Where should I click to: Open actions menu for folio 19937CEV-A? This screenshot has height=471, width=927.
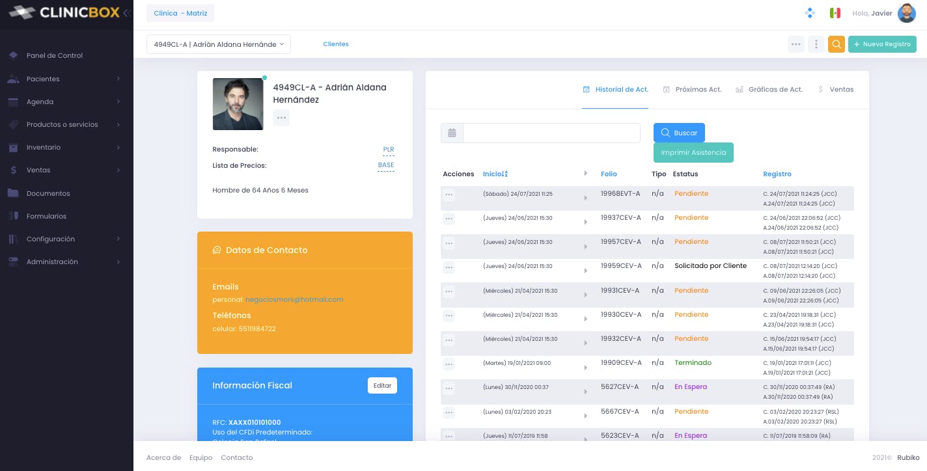pos(449,219)
